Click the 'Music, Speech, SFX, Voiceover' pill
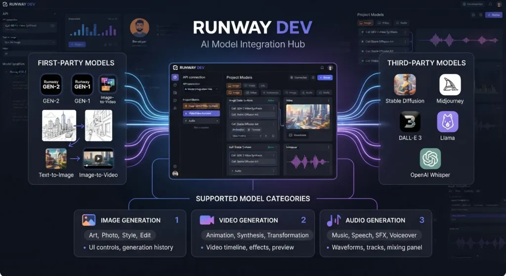 [x=374, y=235]
